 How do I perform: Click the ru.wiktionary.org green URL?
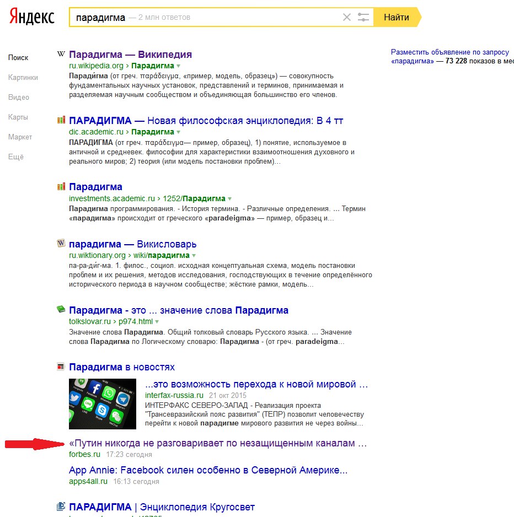pos(97,256)
